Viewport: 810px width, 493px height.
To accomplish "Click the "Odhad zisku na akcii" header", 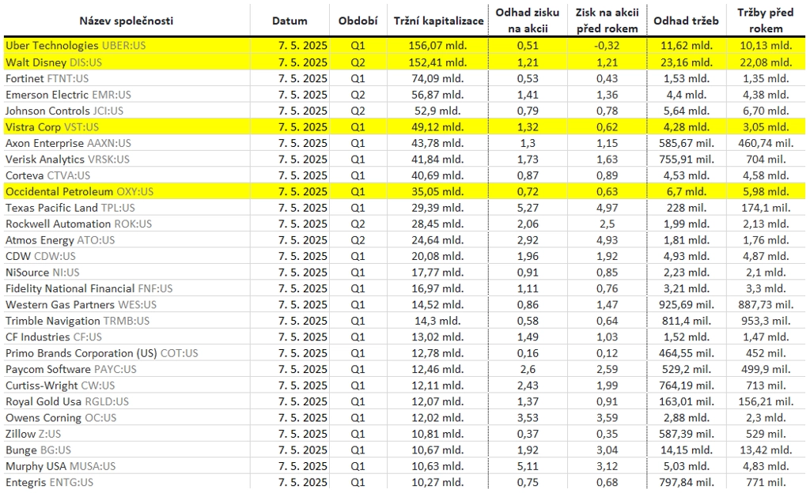I will 528,21.
